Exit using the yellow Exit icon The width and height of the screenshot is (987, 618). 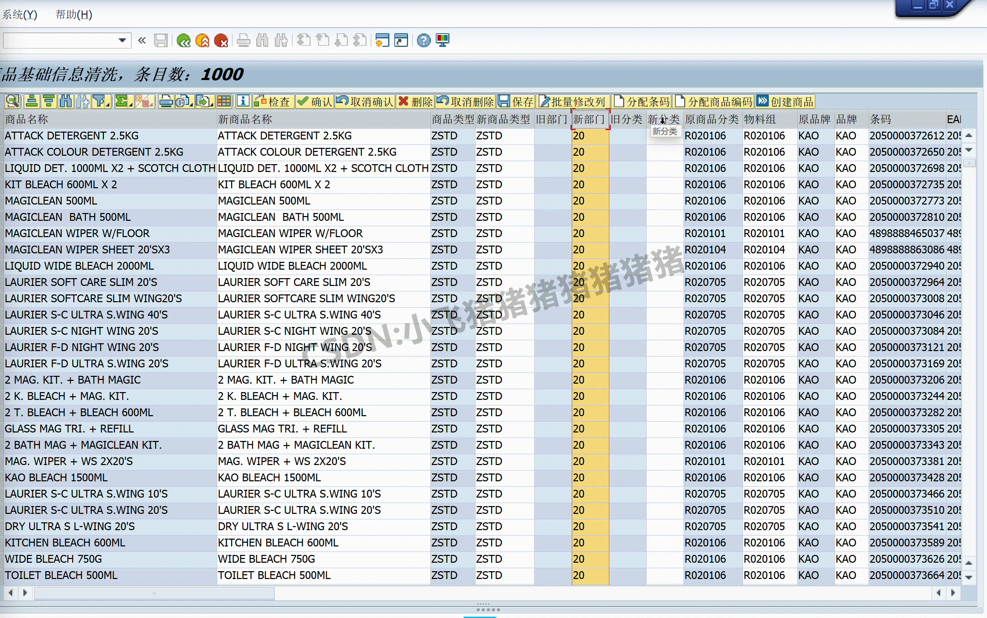[202, 40]
